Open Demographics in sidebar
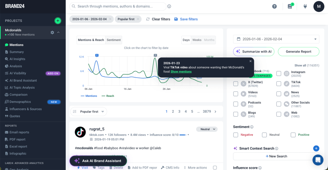This screenshot has width=328, height=170. 20,102
